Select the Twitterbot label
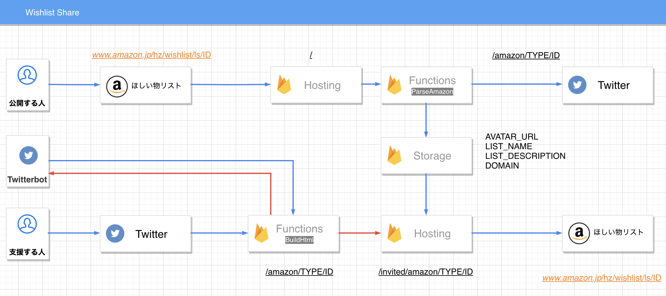666x296 pixels. 27,180
